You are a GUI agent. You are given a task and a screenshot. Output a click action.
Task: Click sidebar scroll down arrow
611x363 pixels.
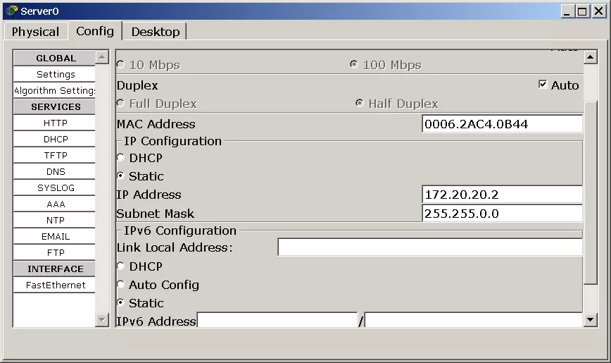tap(101, 320)
